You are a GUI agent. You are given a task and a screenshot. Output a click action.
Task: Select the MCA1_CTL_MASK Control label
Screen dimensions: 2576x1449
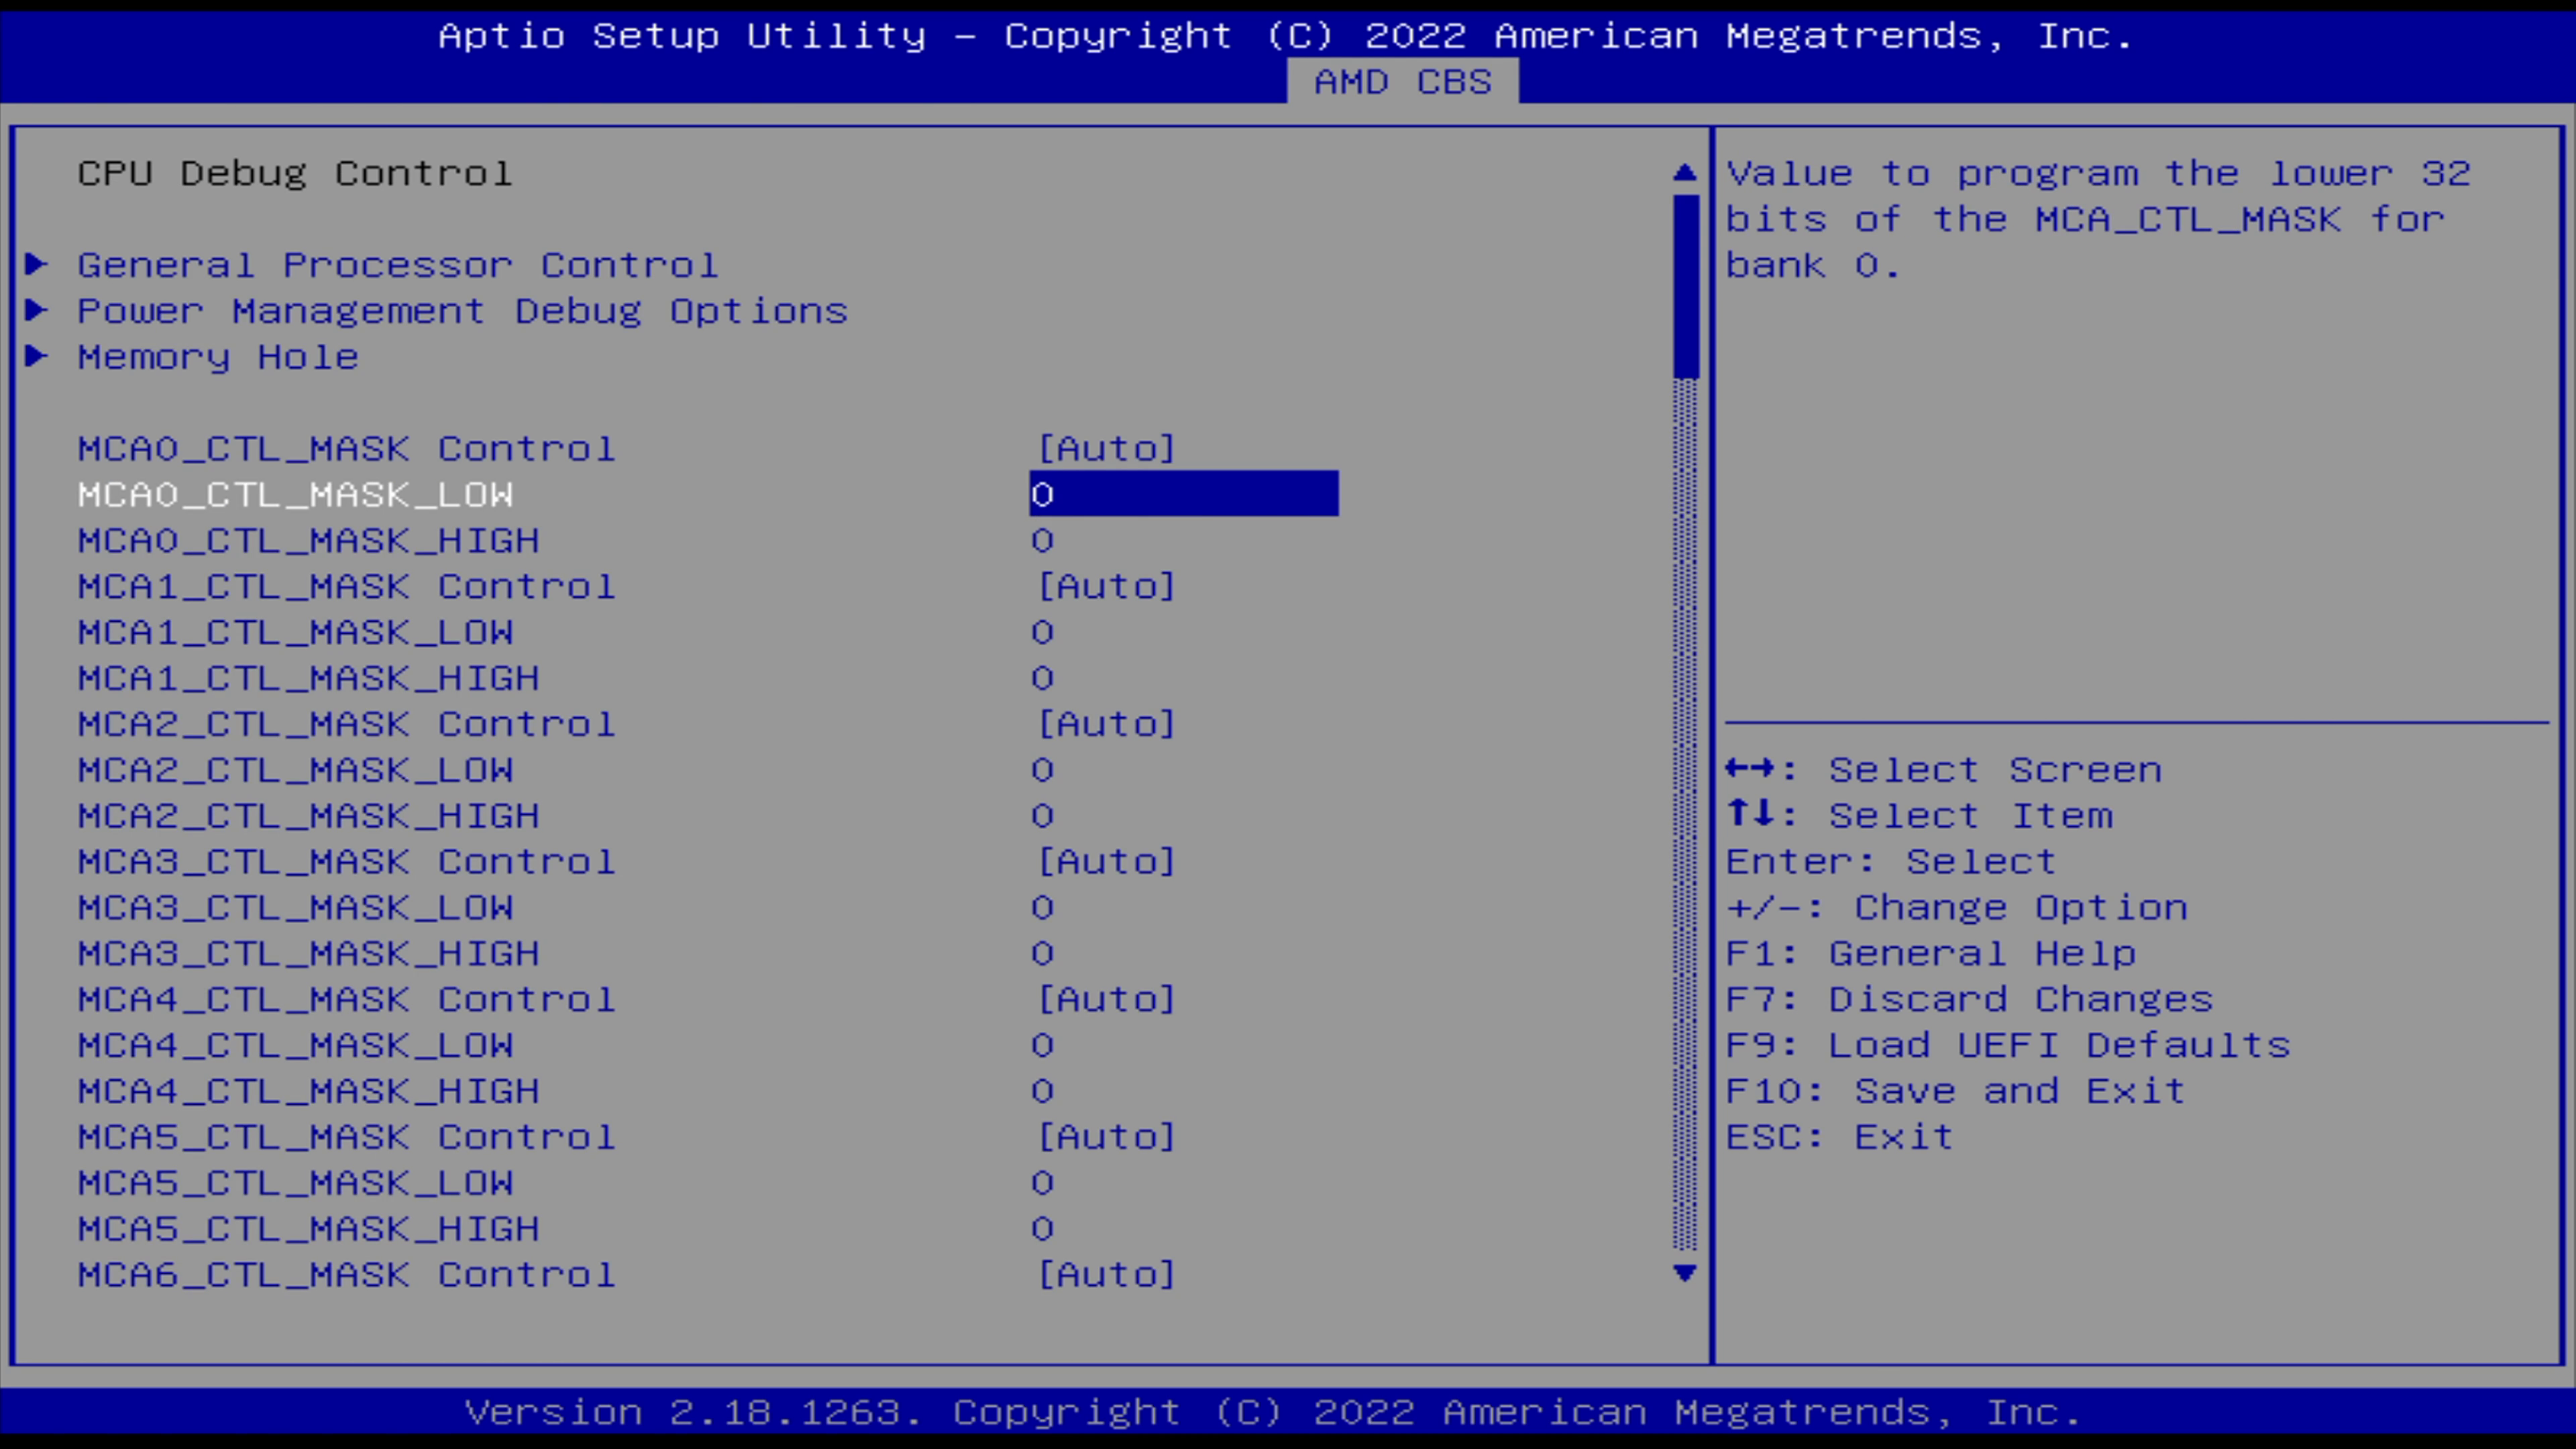point(347,586)
